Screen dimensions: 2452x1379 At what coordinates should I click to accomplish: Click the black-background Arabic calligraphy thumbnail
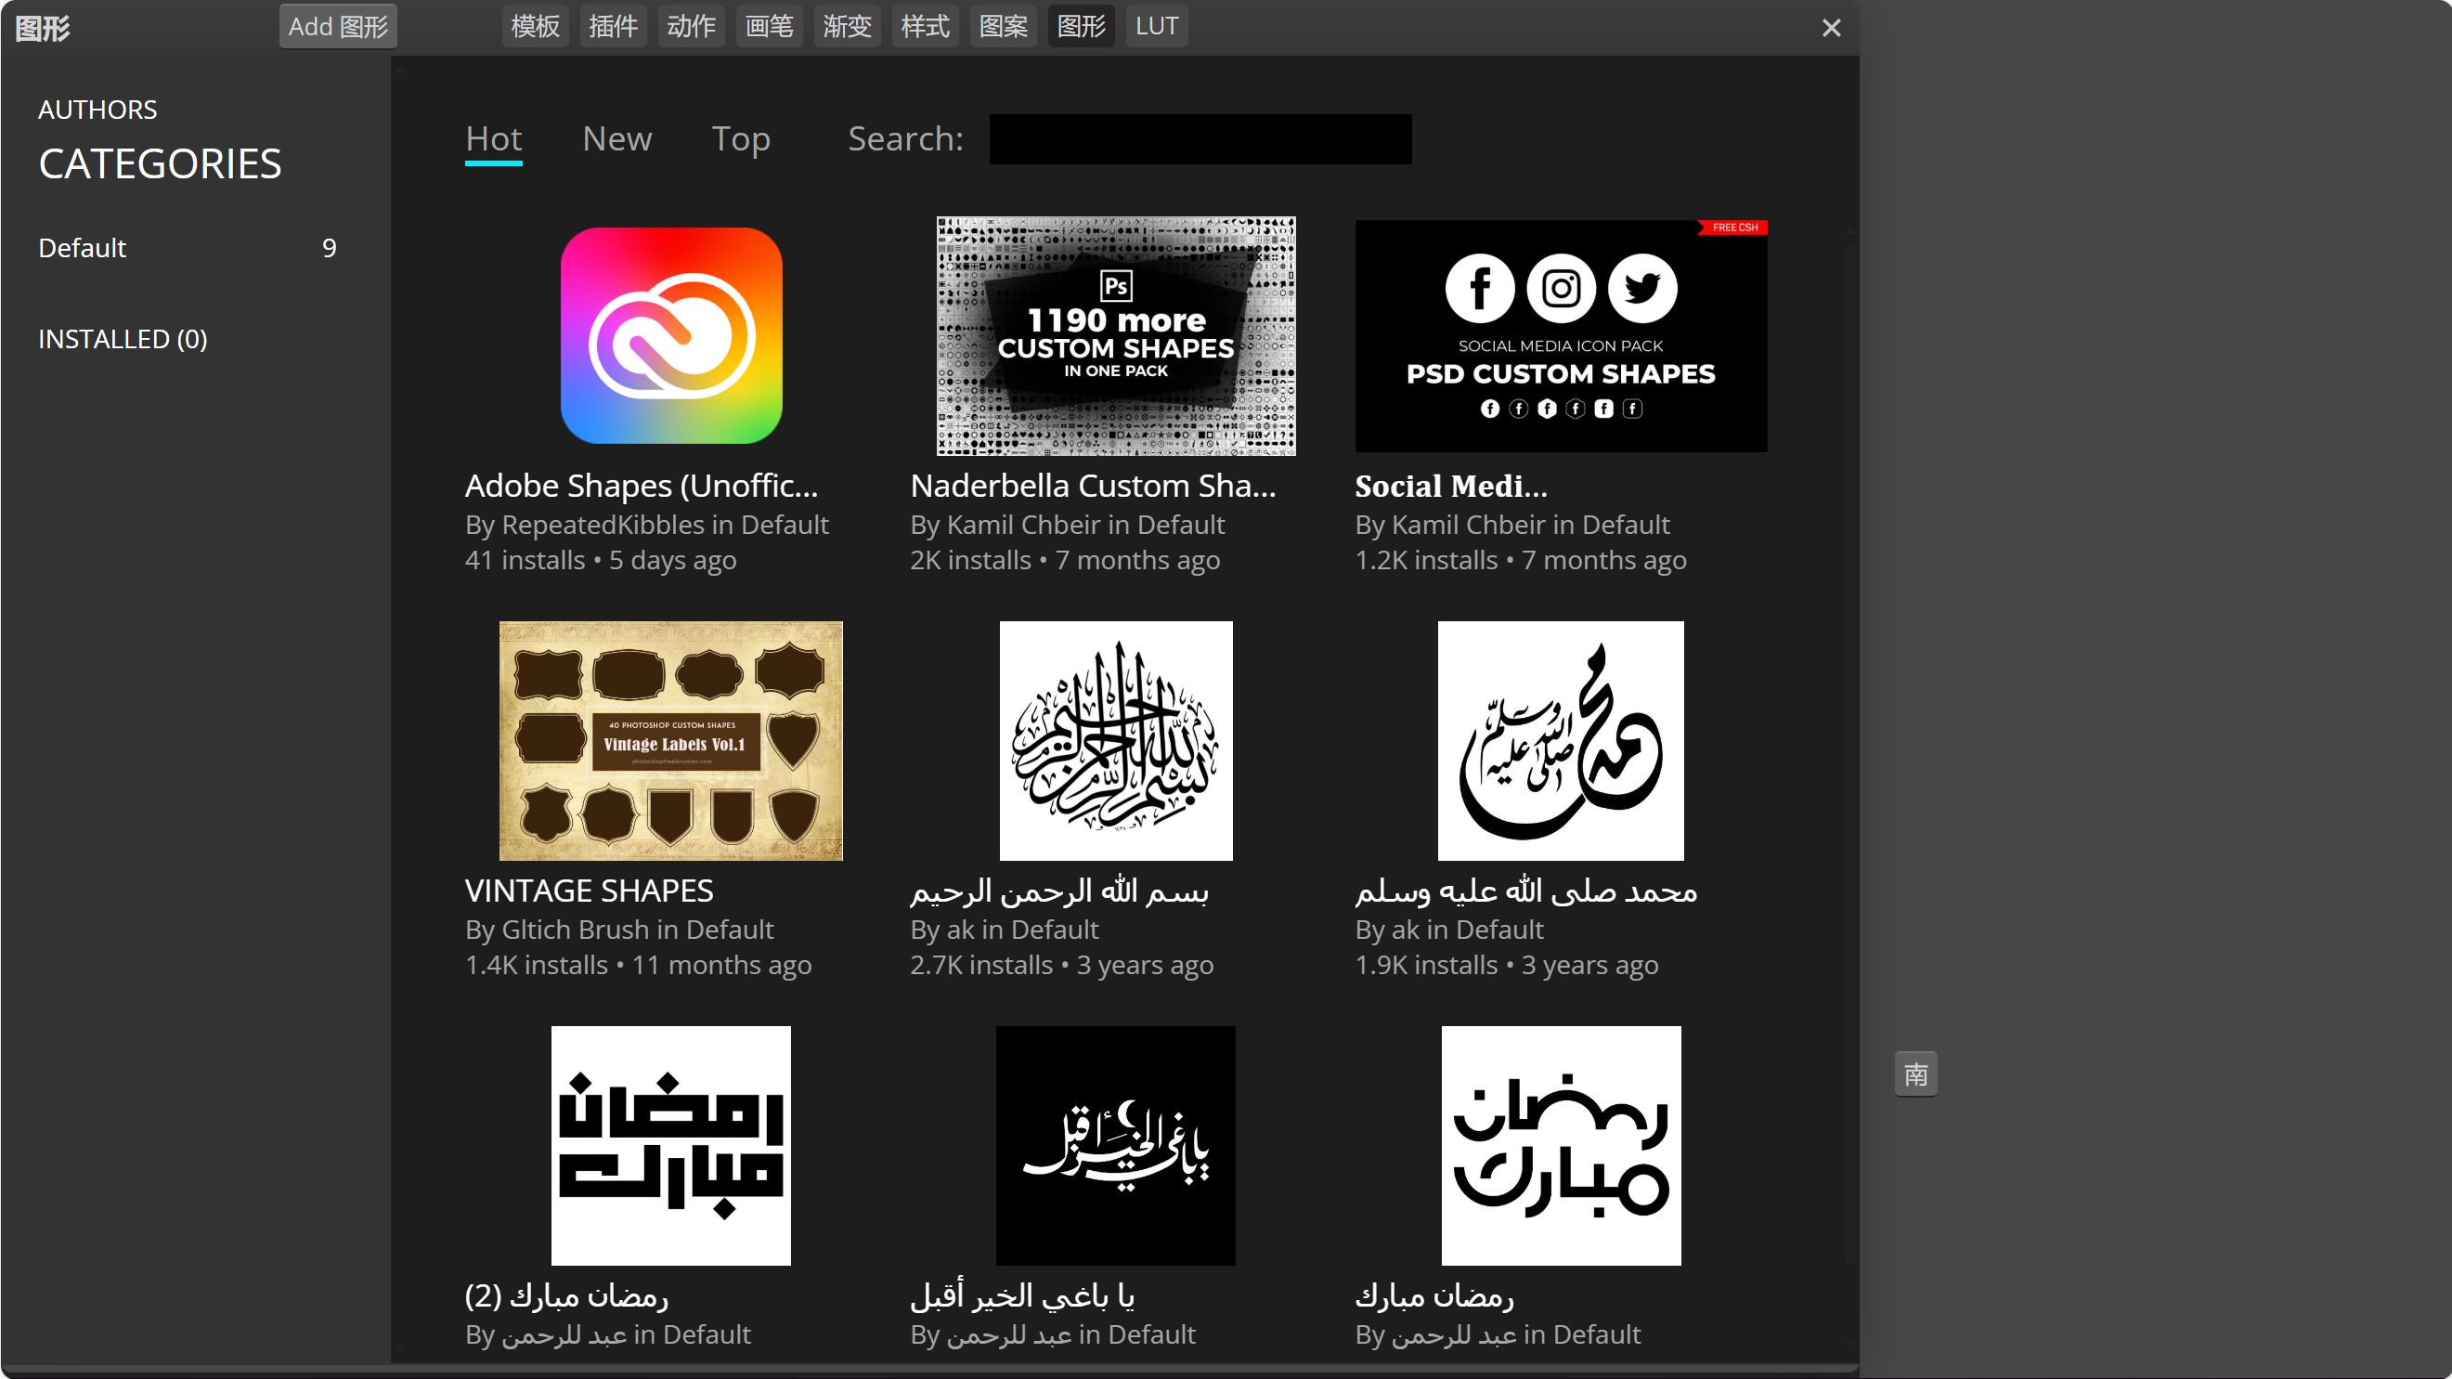pyautogui.click(x=1116, y=1145)
